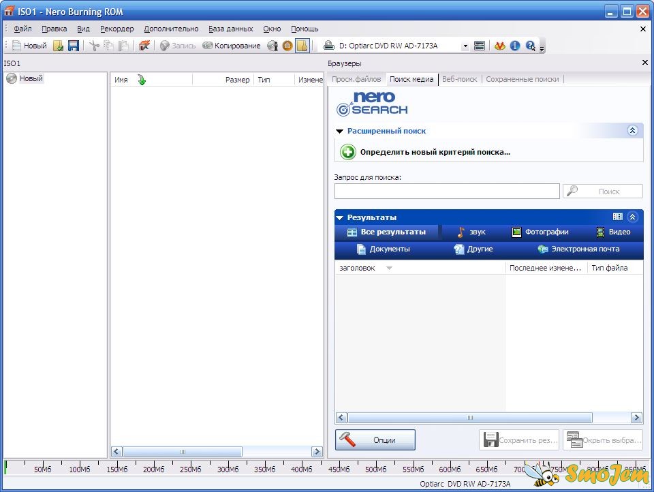The height and width of the screenshot is (492, 654).
Task: Close the Браузеры panel
Action: [x=645, y=63]
